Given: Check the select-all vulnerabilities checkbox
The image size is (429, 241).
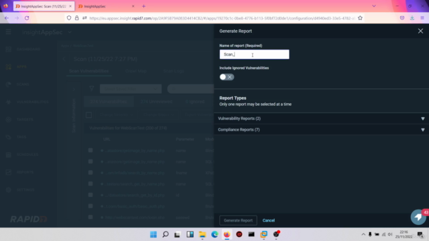Looking at the screenshot, I should [x=88, y=115].
